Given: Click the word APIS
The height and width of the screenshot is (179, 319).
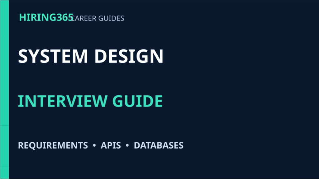Looking at the screenshot, I should (x=111, y=145).
